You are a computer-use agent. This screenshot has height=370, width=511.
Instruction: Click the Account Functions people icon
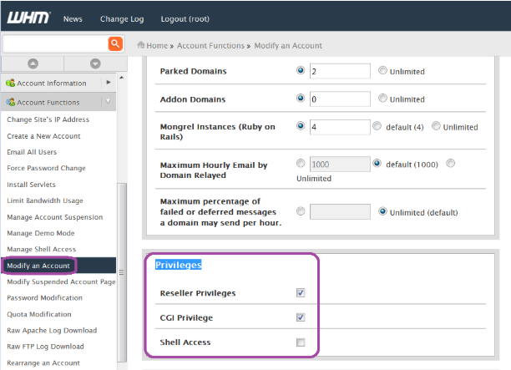tap(10, 102)
